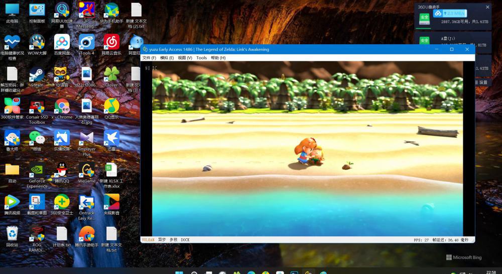Open the 帮助(H) menu in yuzu
Viewport: 502px width, 274px height.
218,58
